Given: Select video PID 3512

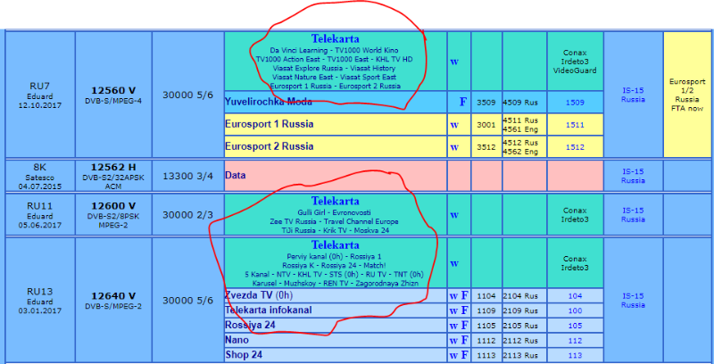Looking at the screenshot, I should 486,147.
